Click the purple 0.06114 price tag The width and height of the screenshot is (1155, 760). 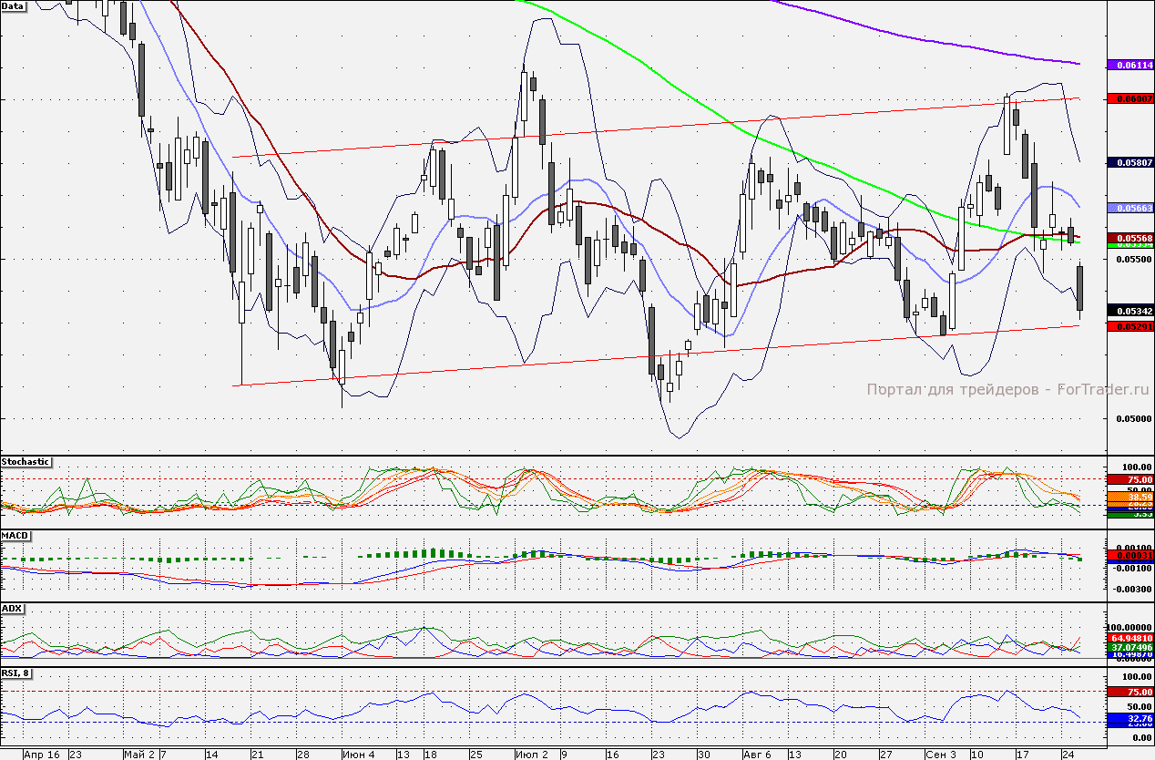pos(1130,66)
